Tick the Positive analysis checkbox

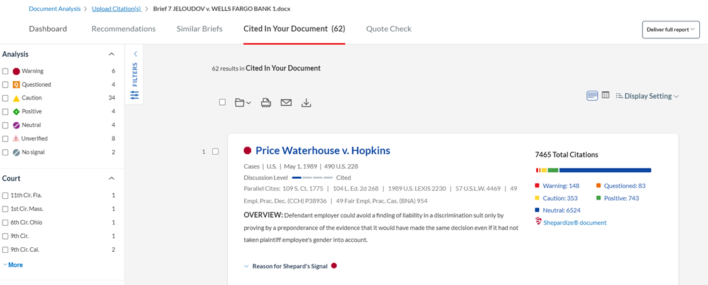5,111
